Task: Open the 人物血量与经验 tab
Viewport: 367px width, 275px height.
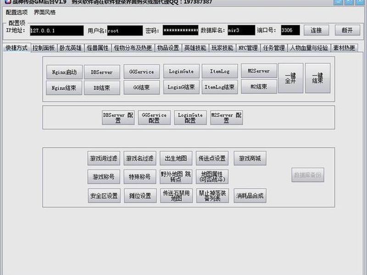Action: pyautogui.click(x=309, y=48)
